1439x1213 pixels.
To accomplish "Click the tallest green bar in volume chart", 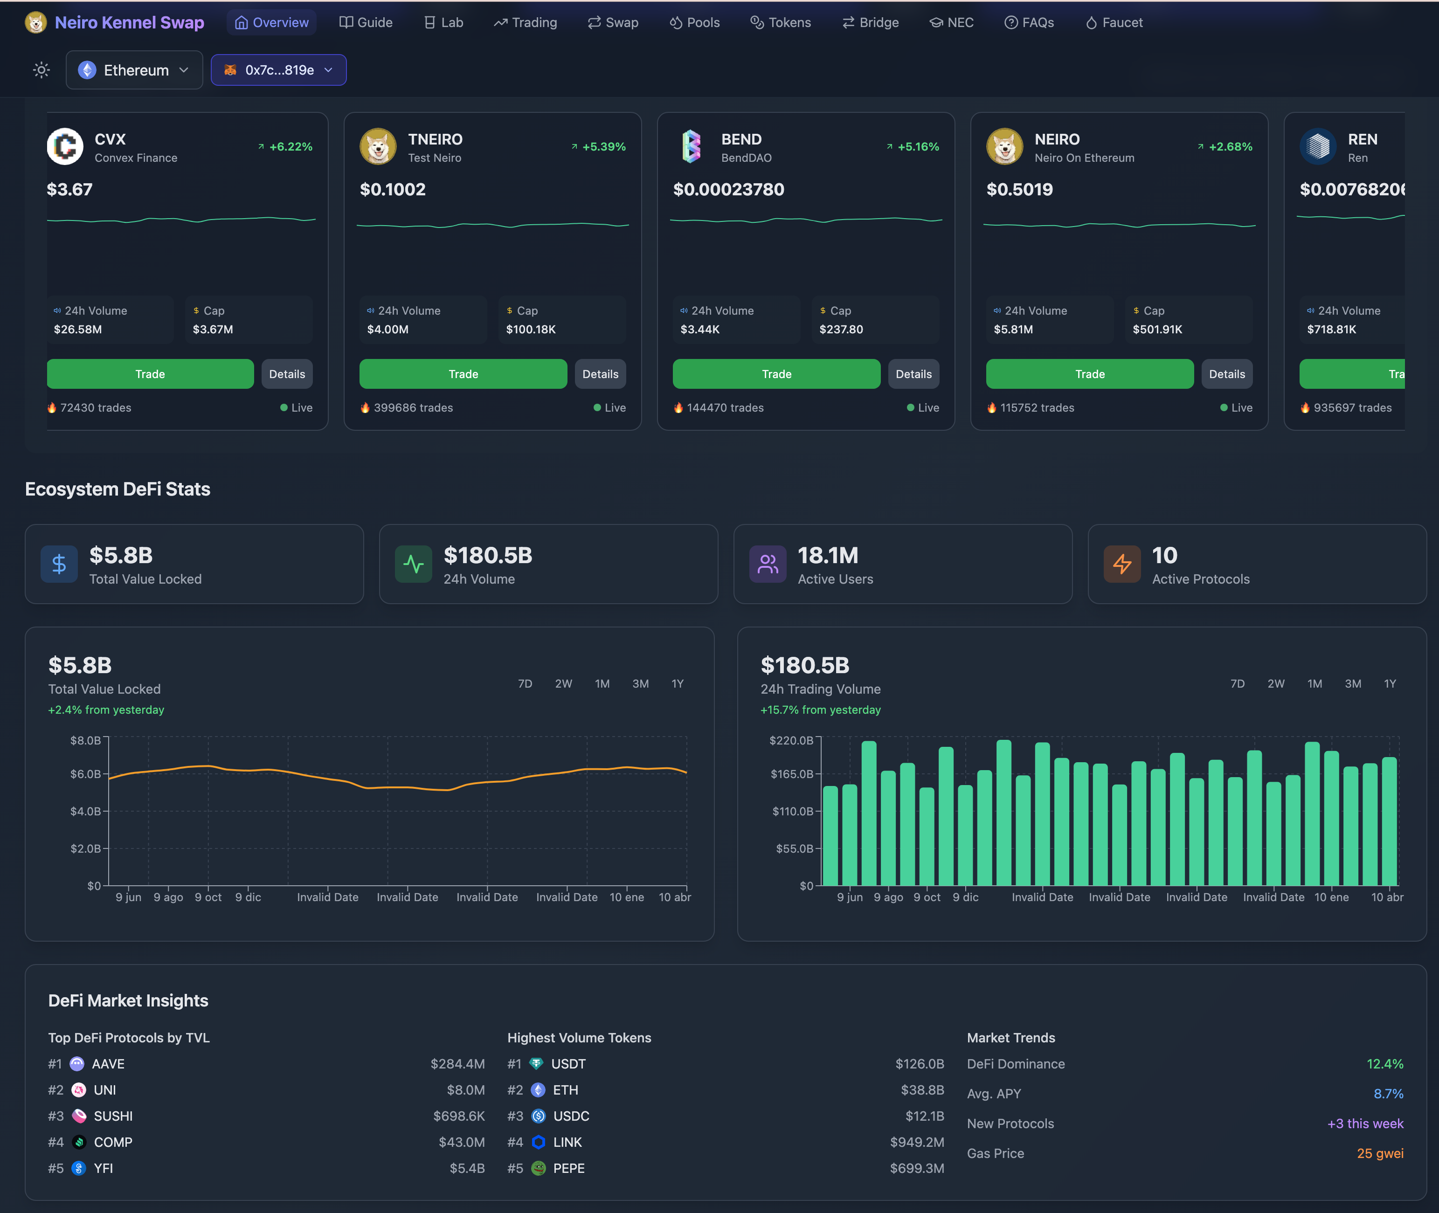I will tap(1003, 812).
